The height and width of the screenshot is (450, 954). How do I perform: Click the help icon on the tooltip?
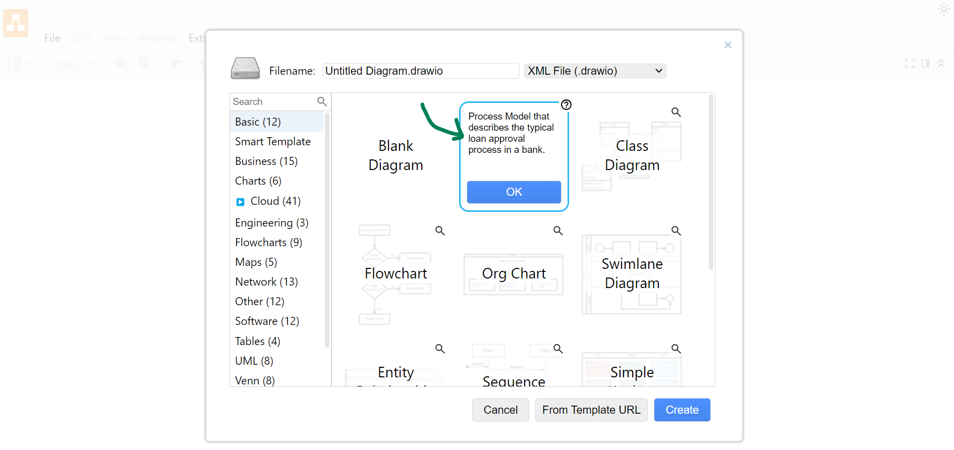[x=566, y=105]
